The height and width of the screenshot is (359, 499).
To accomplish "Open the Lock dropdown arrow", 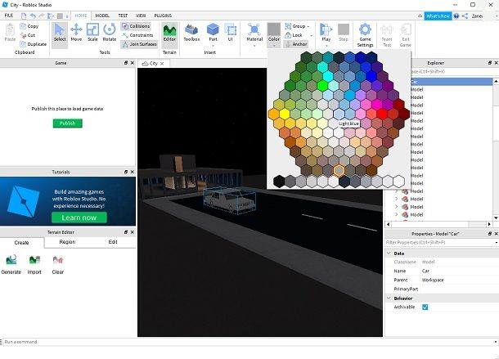I will click(x=311, y=35).
